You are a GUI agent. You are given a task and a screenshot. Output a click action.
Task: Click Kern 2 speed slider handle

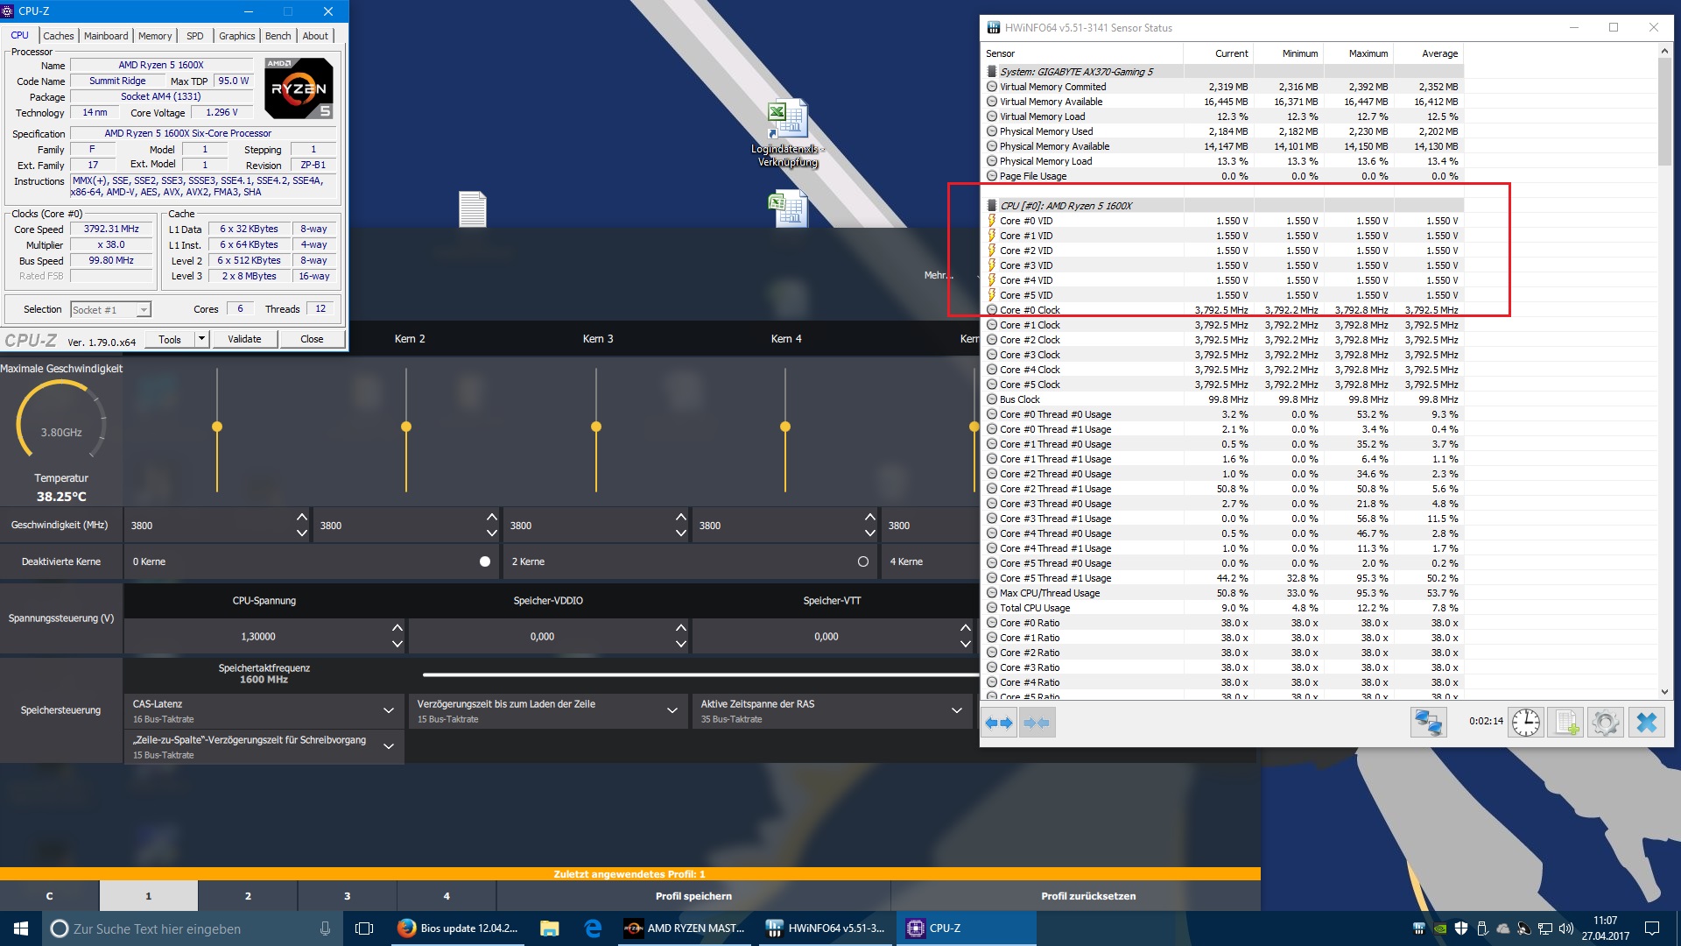(406, 427)
